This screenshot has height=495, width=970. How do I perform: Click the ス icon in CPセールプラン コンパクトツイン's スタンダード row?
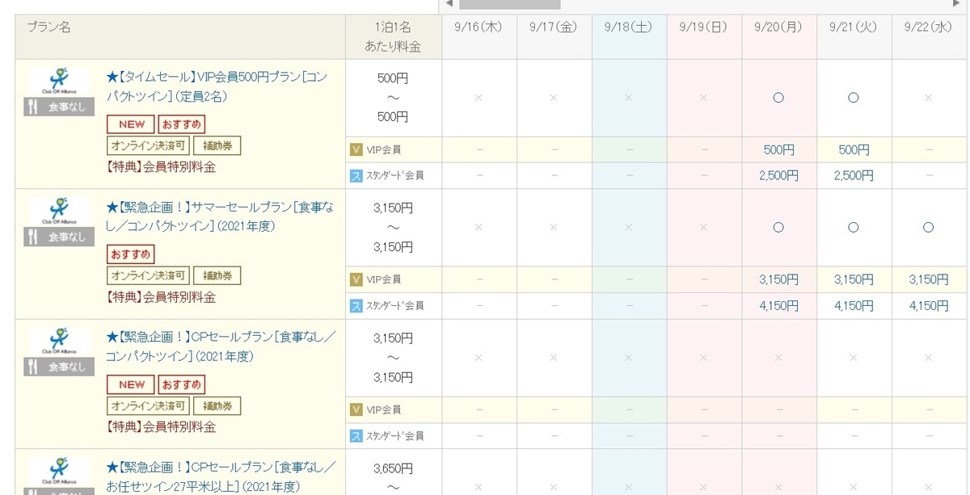click(x=356, y=435)
